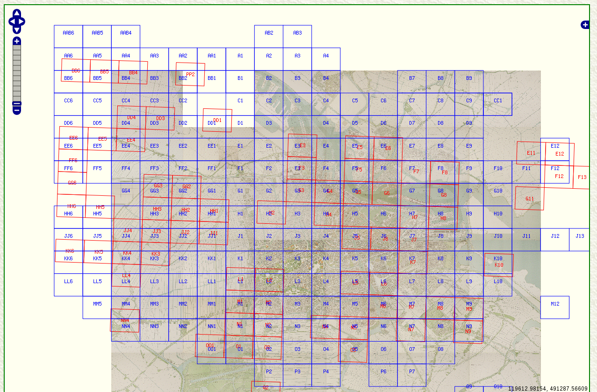The height and width of the screenshot is (392, 597).
Task: Zoom in using the plus above the zoom bar
Action: coord(17,41)
